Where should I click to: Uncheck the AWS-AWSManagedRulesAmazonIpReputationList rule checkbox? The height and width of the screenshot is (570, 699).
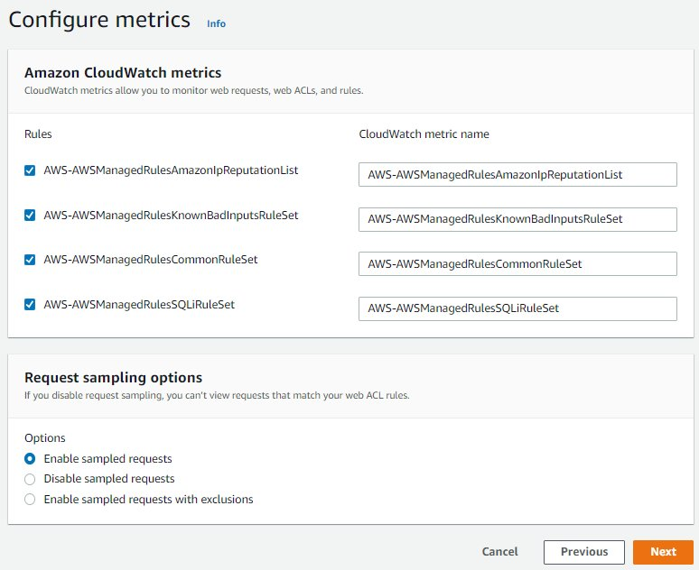[30, 170]
